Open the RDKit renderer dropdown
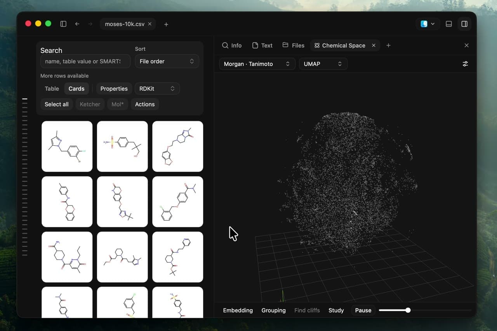497x331 pixels. click(x=157, y=89)
